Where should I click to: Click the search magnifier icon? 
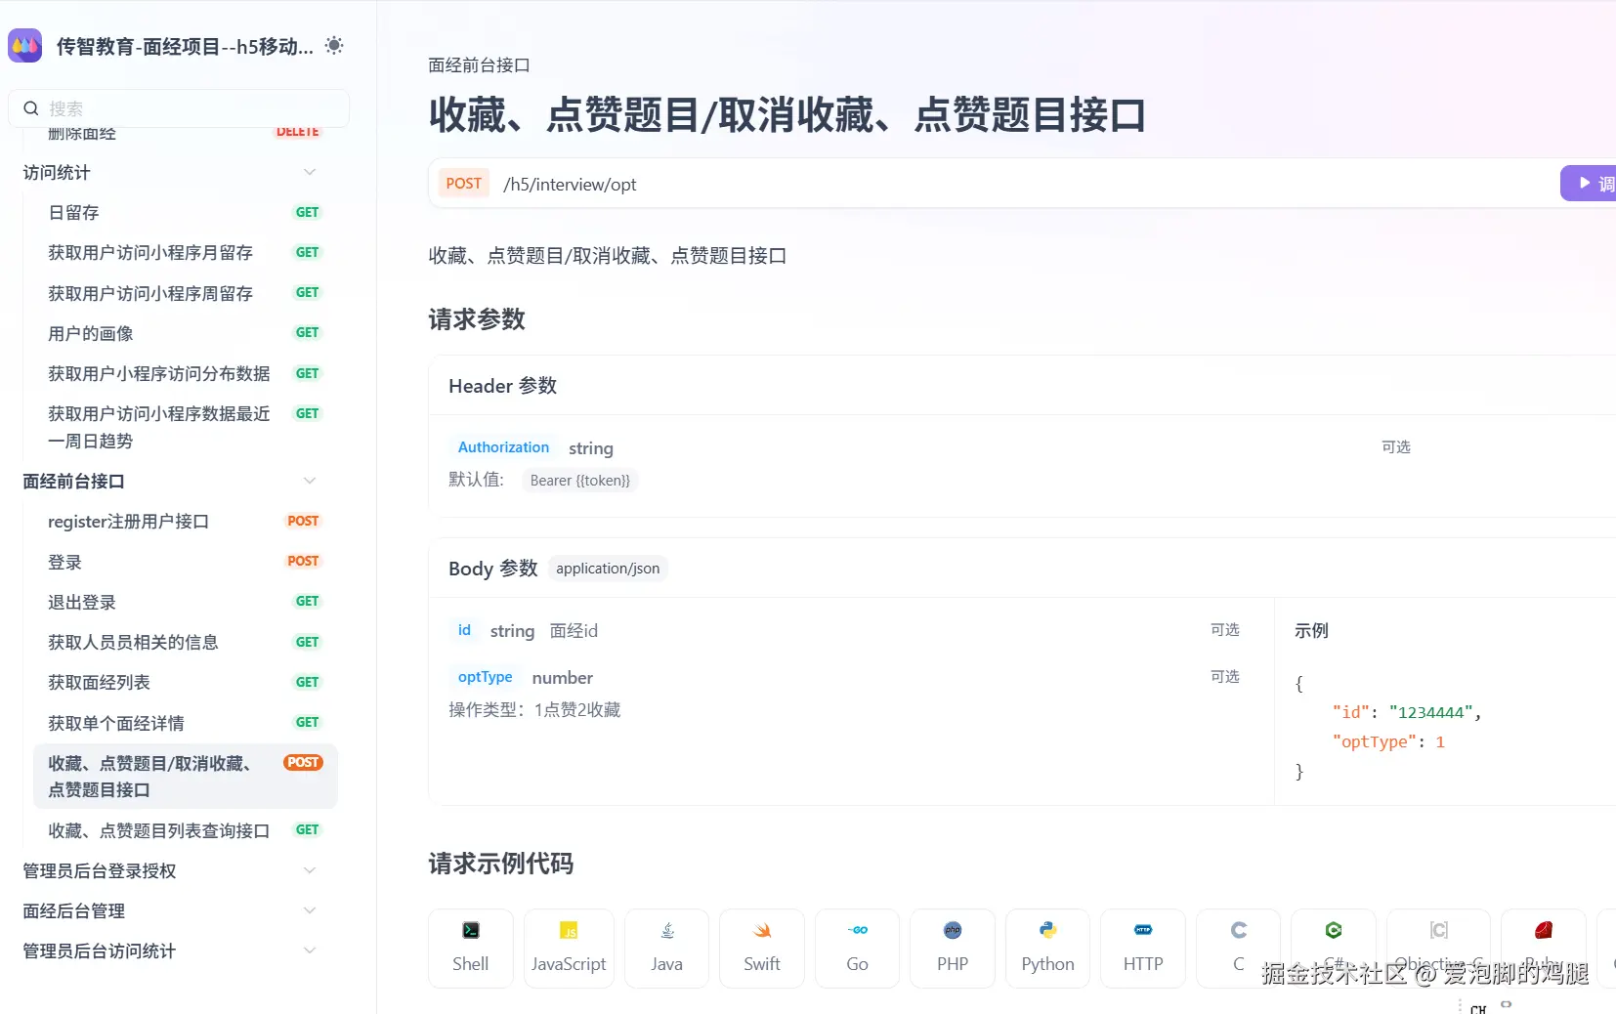pyautogui.click(x=31, y=108)
